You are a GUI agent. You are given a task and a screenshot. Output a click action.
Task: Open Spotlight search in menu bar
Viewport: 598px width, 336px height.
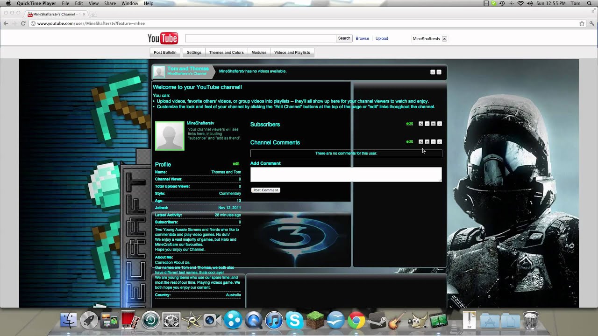tap(590, 3)
